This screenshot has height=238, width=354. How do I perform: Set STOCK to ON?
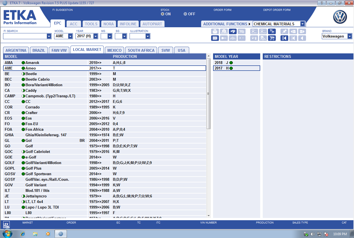pos(163,14)
